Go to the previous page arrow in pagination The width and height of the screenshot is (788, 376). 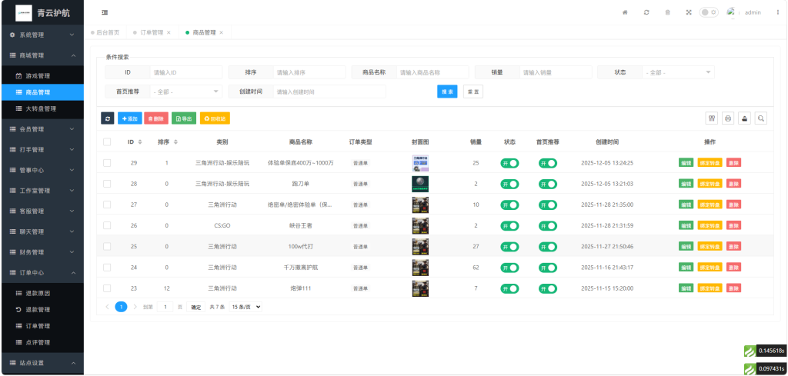(107, 307)
